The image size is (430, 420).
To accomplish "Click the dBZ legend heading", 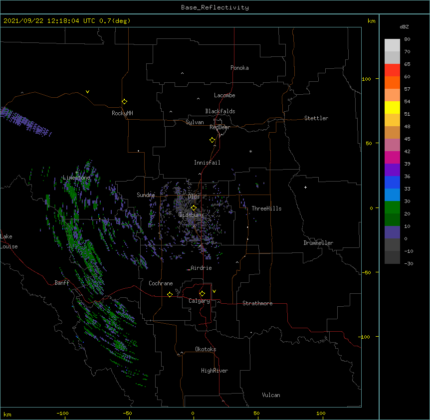I will pyautogui.click(x=404, y=26).
